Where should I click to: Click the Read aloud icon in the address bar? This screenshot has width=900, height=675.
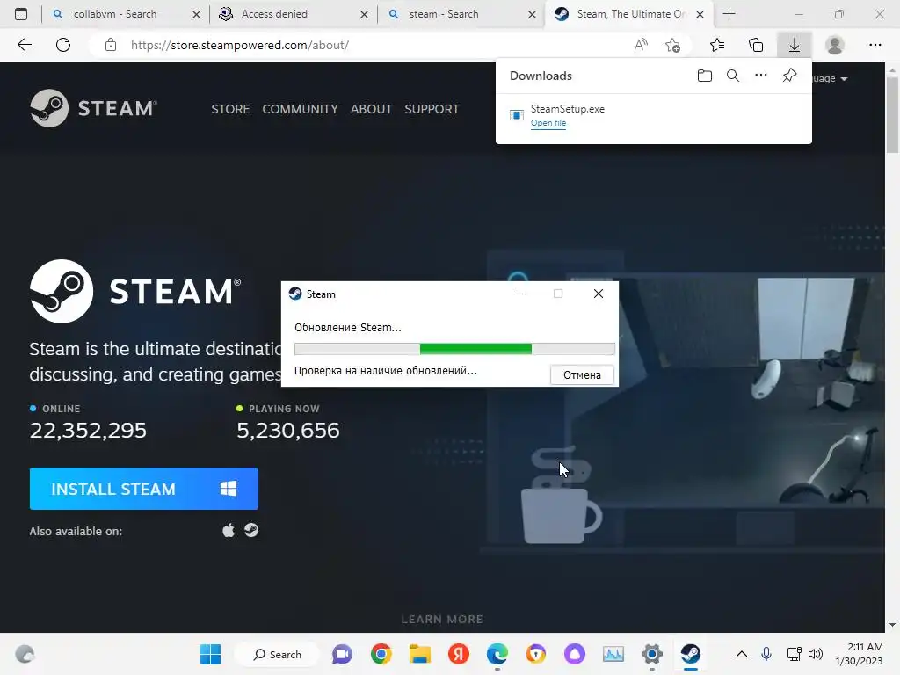pos(641,45)
